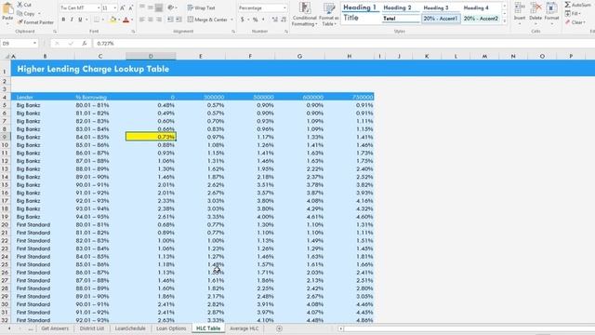Screen dimensions: 595x335
Task: Switch to the District List sheet tab
Action: (92, 328)
